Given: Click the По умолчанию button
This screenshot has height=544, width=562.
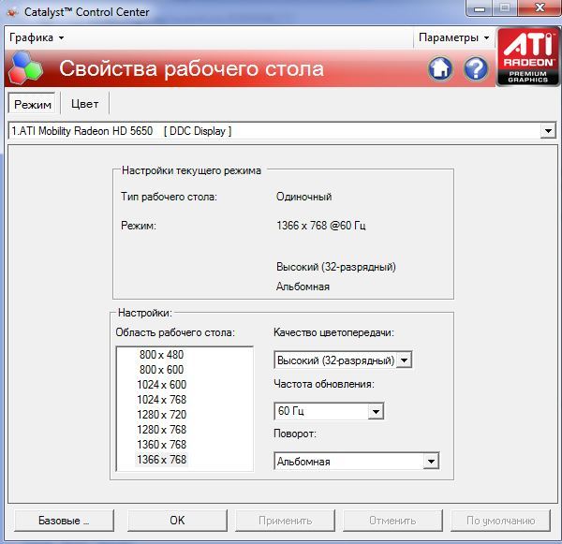Looking at the screenshot, I should point(500,521).
